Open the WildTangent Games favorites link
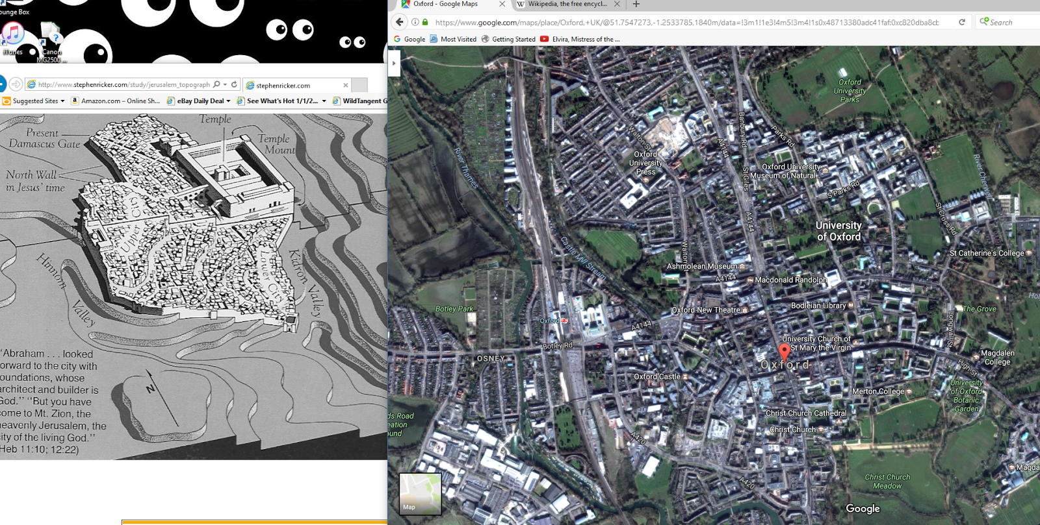Screen dimensions: 1040x525 tap(360, 101)
